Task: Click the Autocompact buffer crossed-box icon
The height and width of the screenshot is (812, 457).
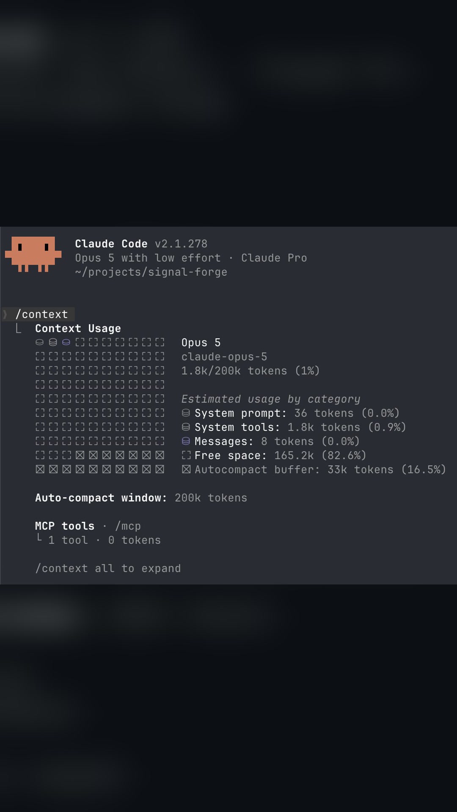Action: (186, 469)
